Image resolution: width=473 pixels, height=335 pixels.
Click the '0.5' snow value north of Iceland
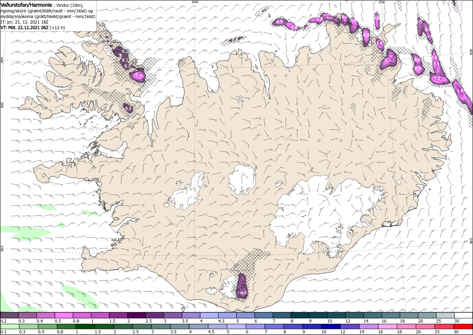[280, 22]
